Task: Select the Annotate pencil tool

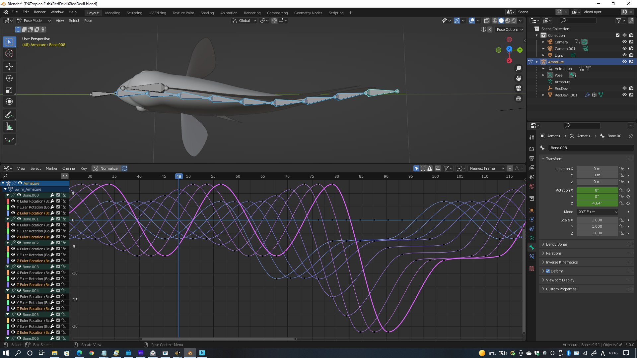Action: click(x=9, y=115)
